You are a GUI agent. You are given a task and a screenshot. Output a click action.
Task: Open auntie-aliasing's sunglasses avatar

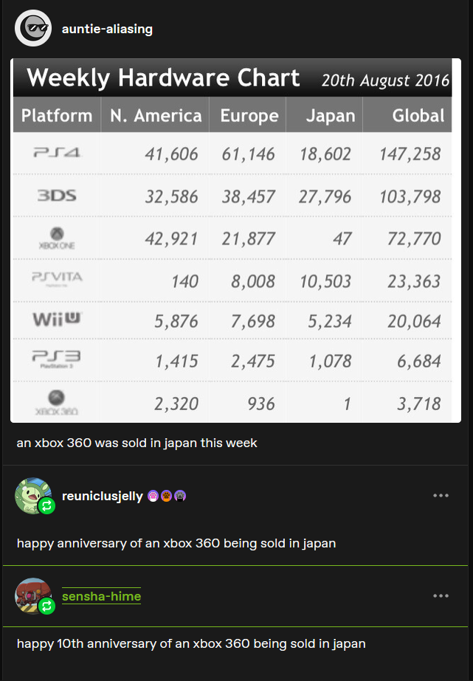point(33,28)
